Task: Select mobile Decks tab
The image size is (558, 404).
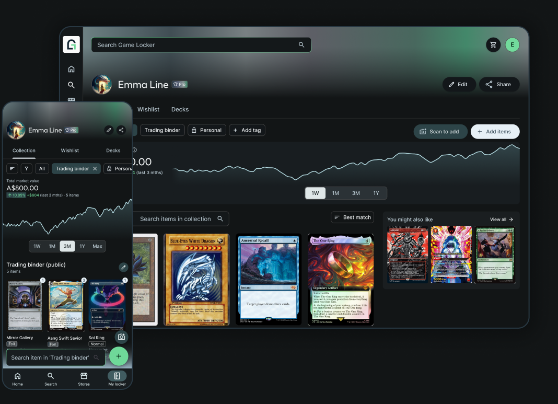Action: tap(113, 151)
